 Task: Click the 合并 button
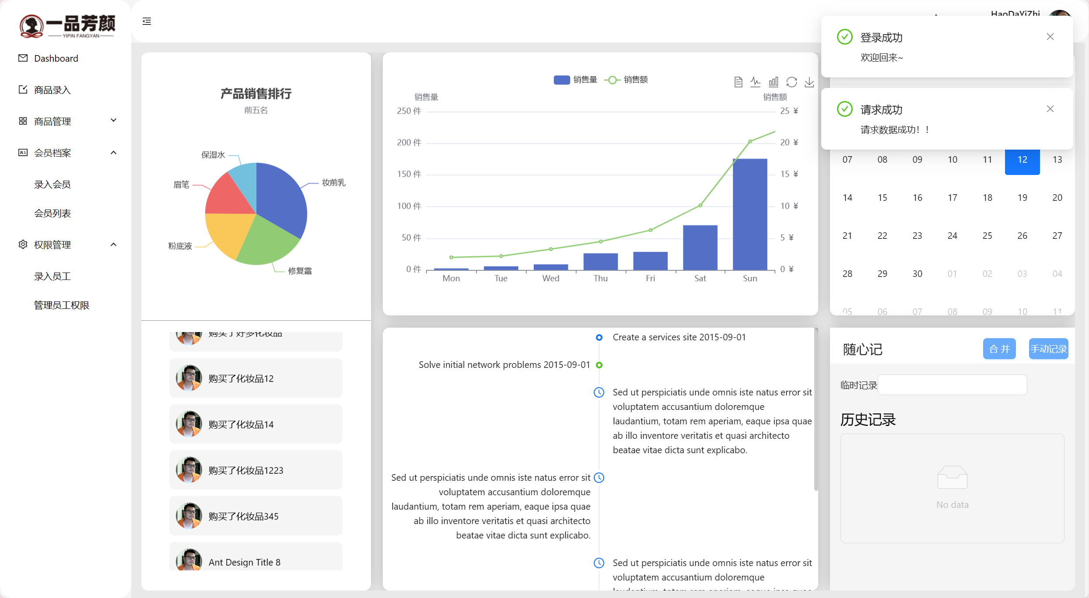click(x=999, y=349)
